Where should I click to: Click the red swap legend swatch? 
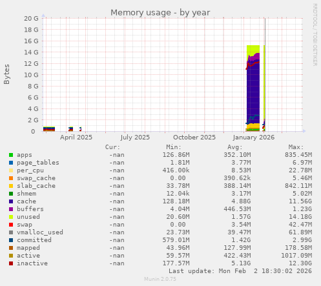[11, 225]
